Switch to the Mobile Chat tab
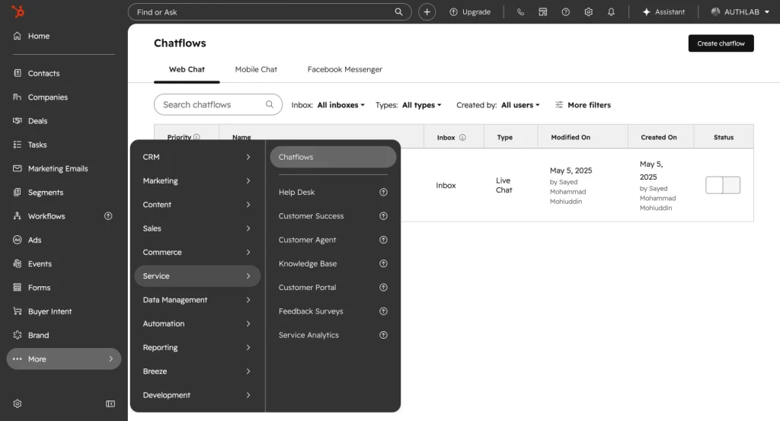Screen dimensions: 780x421 click(256, 69)
